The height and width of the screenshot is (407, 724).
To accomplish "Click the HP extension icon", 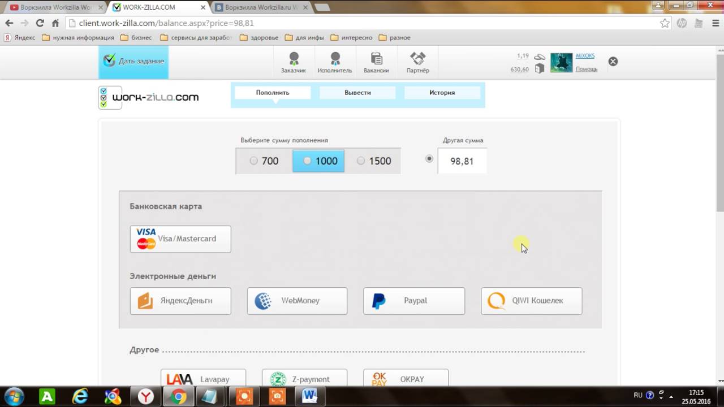I will (682, 23).
